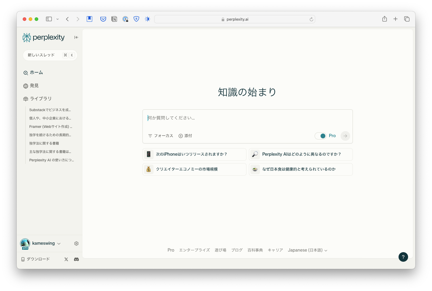Open a new Safari tab
The height and width of the screenshot is (291, 432).
[396, 19]
